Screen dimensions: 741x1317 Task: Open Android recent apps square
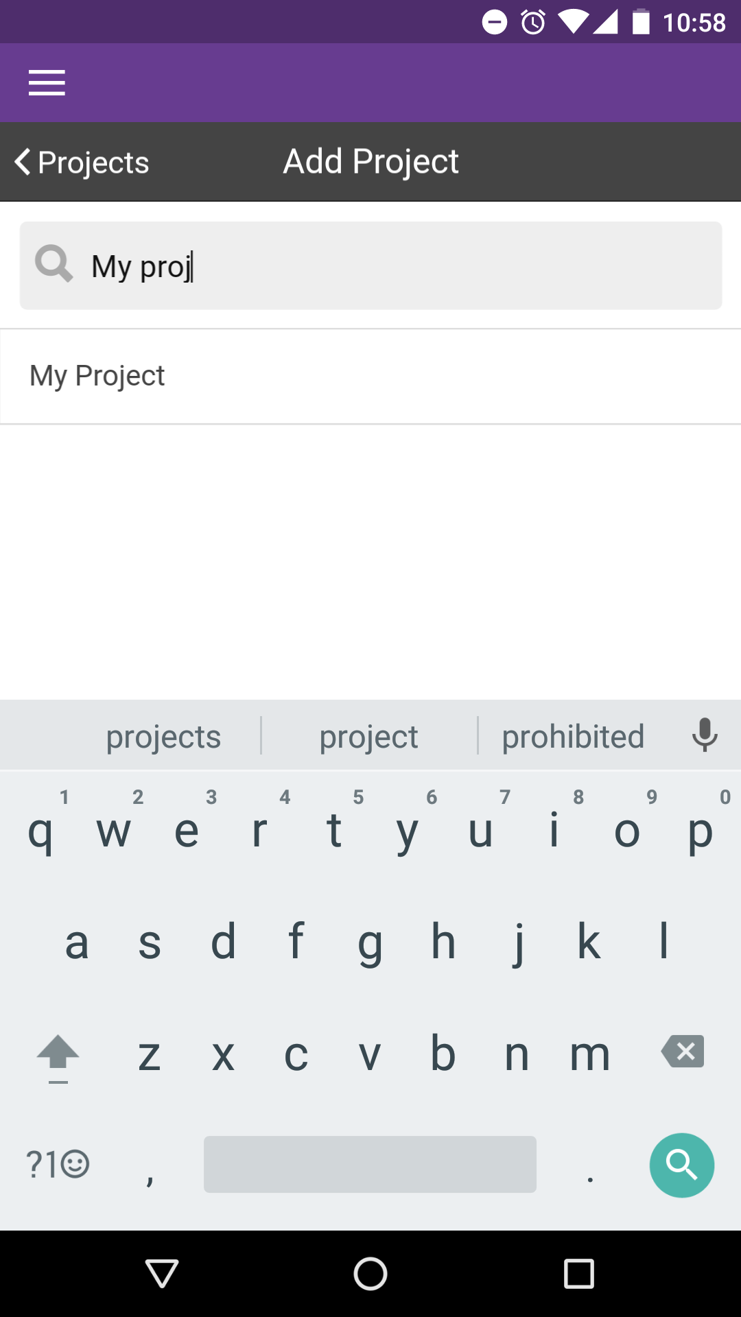(x=579, y=1274)
